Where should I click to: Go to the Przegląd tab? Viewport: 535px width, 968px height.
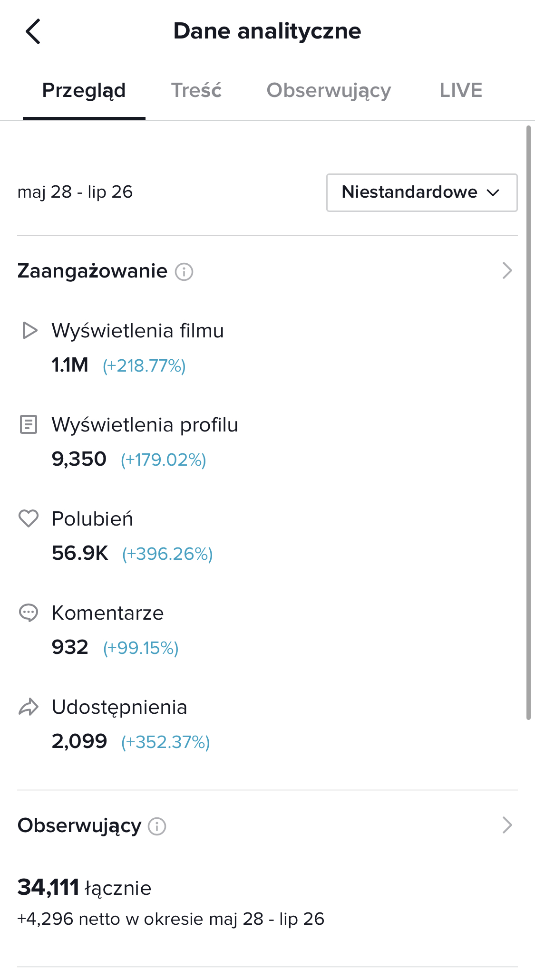[x=84, y=90]
